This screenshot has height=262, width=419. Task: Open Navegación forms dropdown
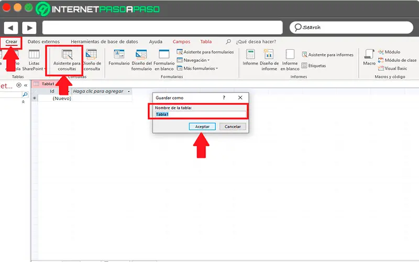coord(193,60)
